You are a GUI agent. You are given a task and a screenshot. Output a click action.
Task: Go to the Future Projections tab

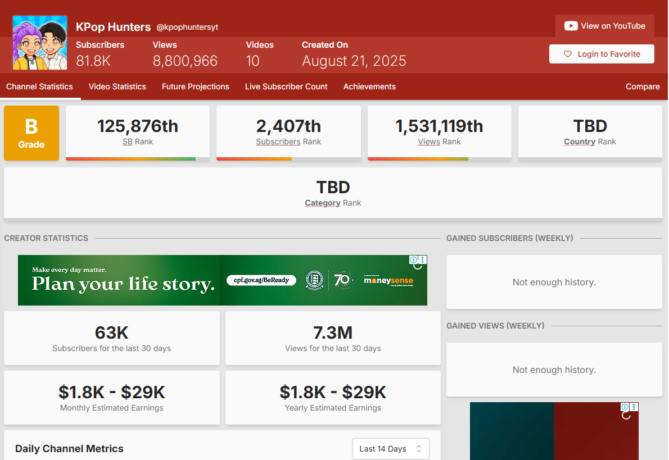196,86
